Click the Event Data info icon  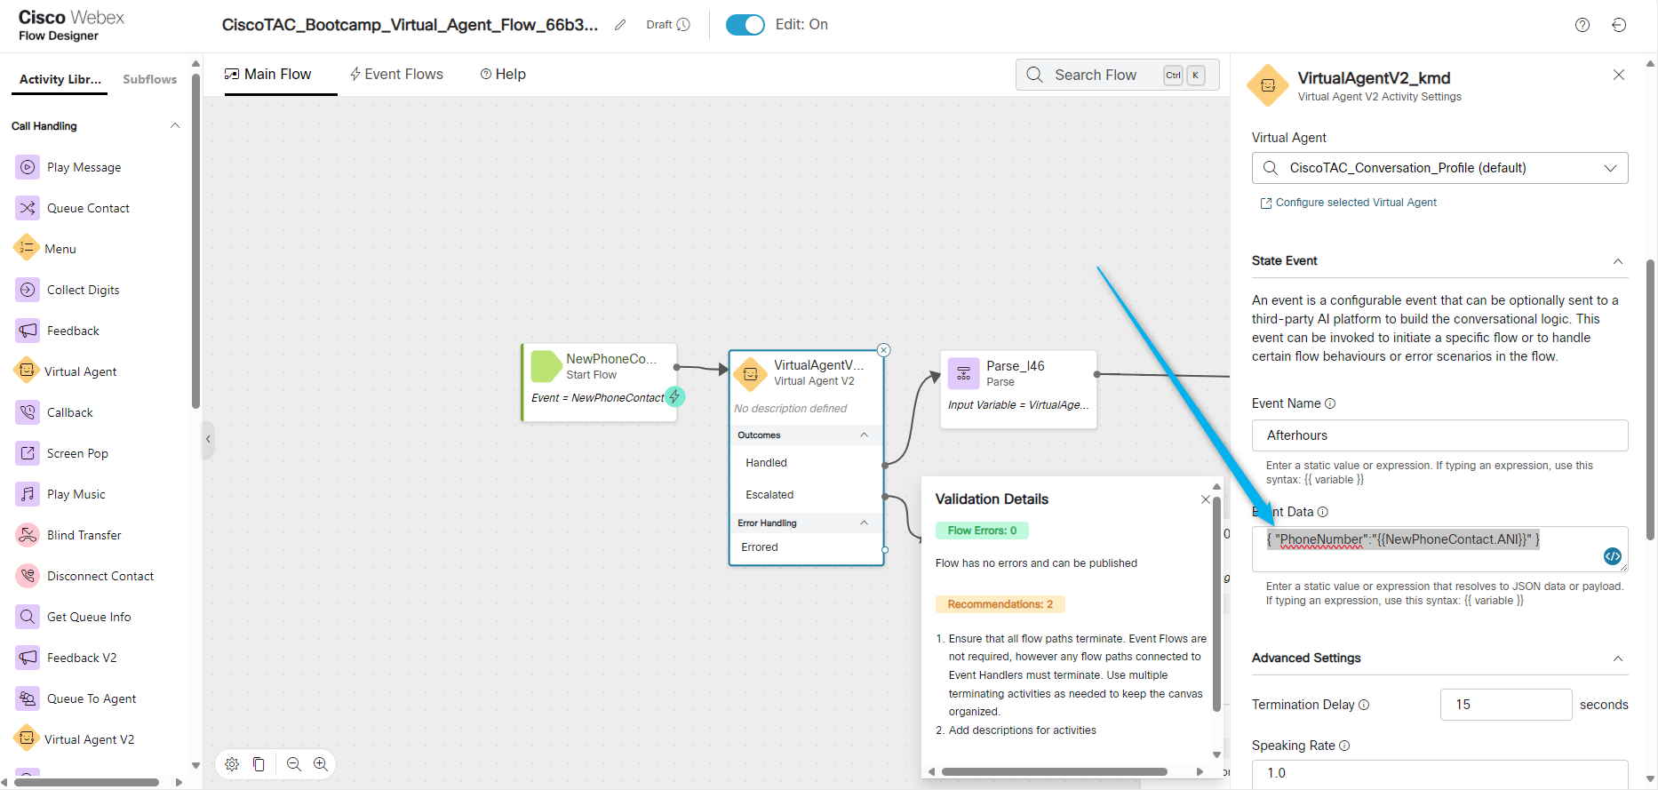click(1323, 512)
